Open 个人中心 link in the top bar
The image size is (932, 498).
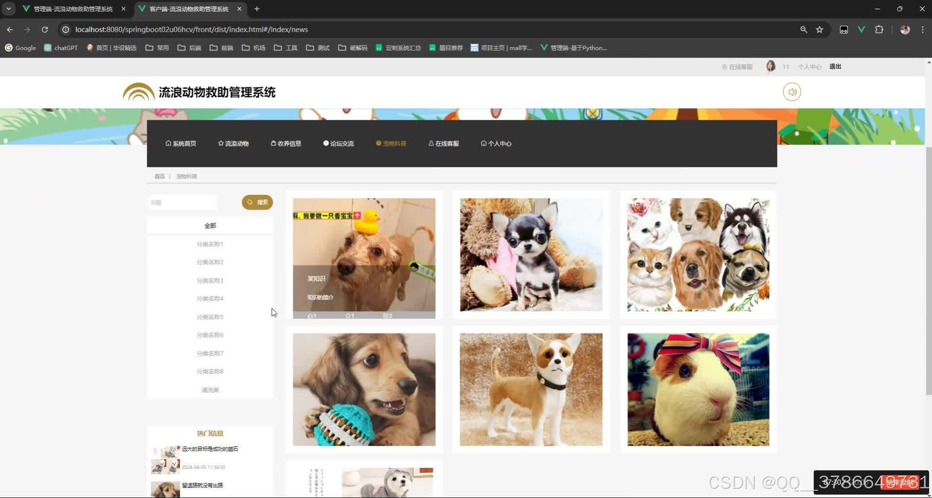[809, 67]
